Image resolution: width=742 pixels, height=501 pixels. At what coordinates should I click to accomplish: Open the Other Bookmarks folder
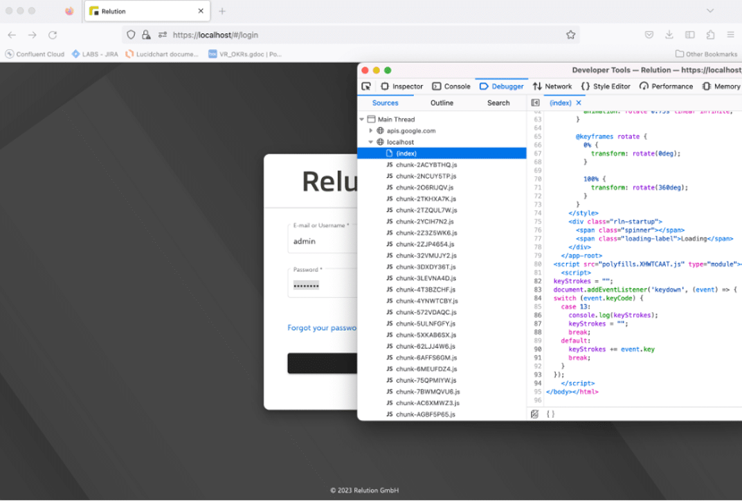(706, 54)
